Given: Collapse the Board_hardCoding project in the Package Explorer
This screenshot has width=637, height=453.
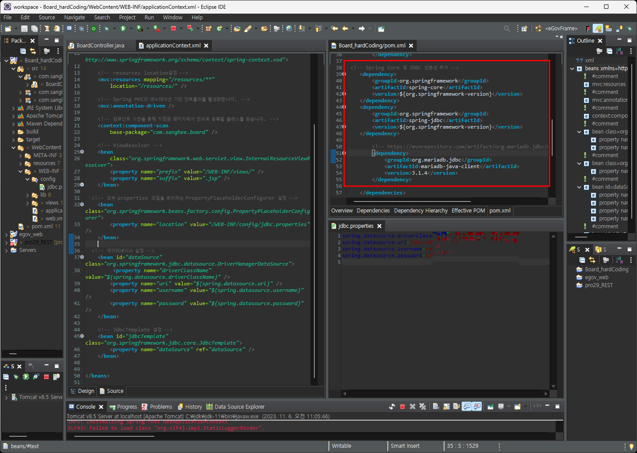Looking at the screenshot, I should [x=6, y=61].
